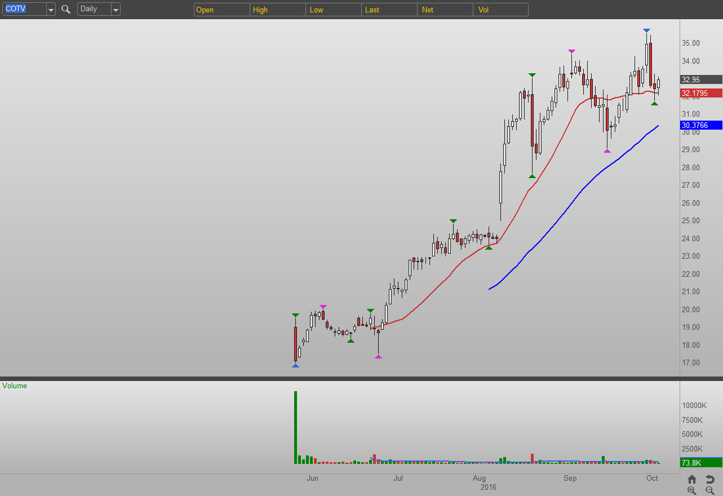Select the green 73.8K volume label

point(701,463)
